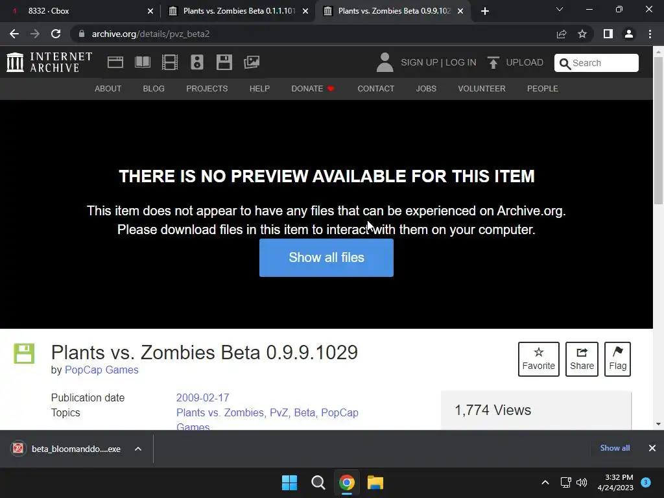
Task: Switch to the 8332 · Cbox tab
Action: pyautogui.click(x=79, y=11)
